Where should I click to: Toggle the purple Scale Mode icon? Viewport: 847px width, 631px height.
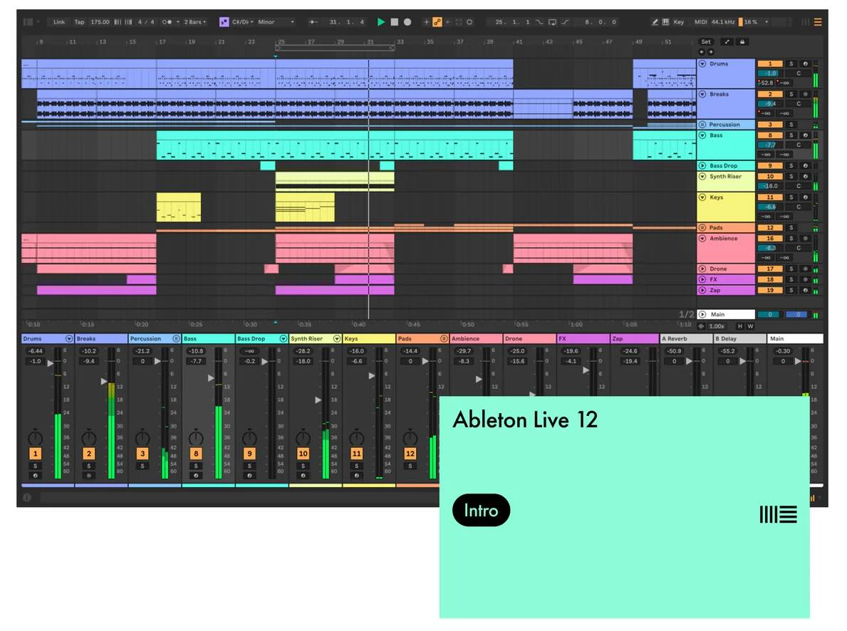224,22
